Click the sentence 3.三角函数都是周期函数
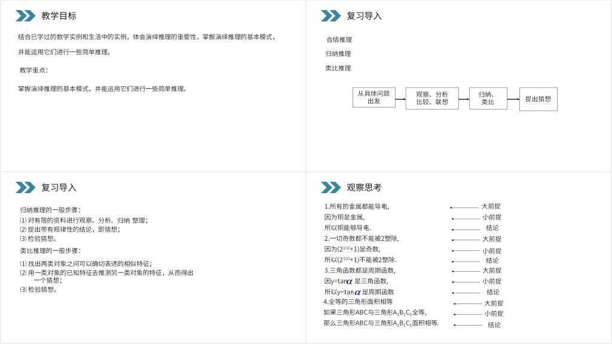 pos(359,271)
